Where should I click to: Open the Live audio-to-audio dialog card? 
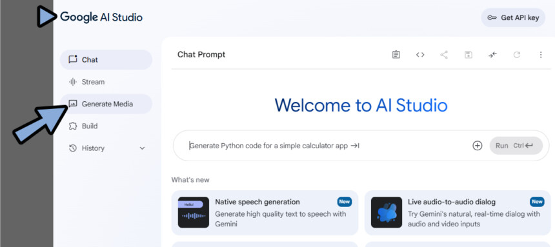pos(458,213)
